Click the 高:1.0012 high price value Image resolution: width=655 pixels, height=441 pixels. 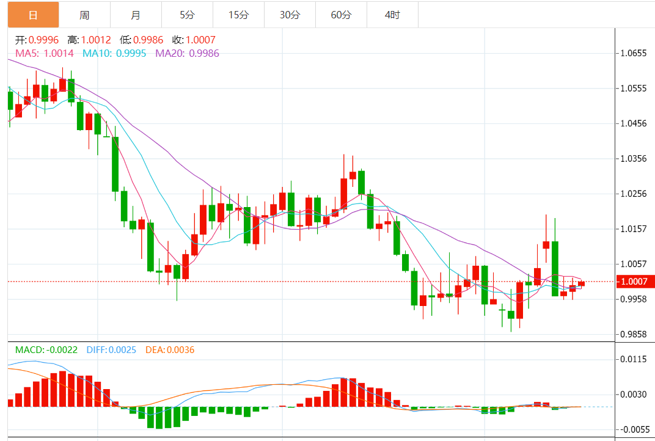point(89,40)
